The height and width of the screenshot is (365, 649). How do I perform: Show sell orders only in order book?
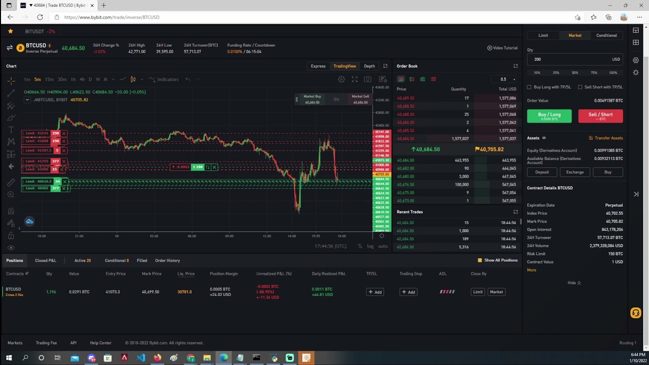coord(434,79)
